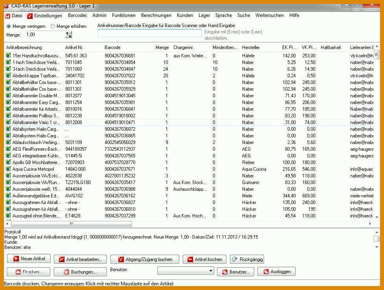The height and width of the screenshot is (290, 384).
Task: Click horizontal scrollbar thumb of article table
Action: tap(72, 224)
